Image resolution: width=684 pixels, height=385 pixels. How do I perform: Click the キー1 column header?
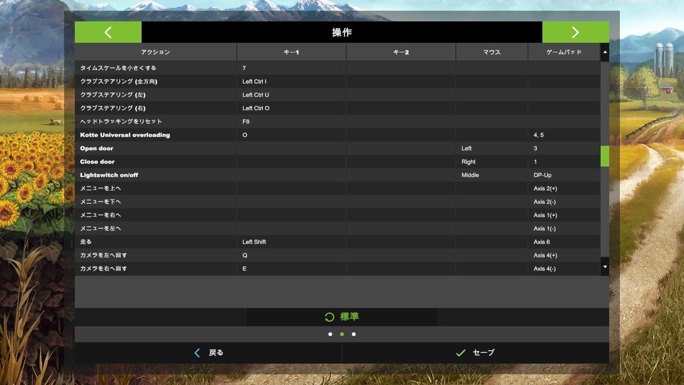click(x=291, y=52)
